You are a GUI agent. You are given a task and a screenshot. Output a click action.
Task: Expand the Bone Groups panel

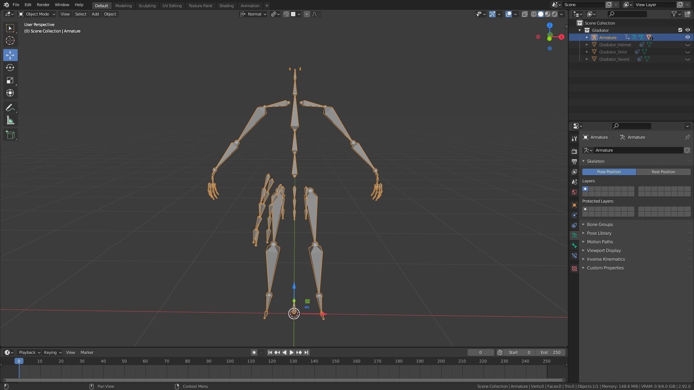[600, 225]
